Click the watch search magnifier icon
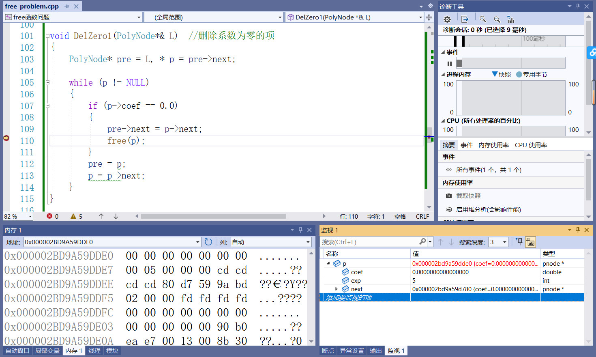 pyautogui.click(x=422, y=241)
